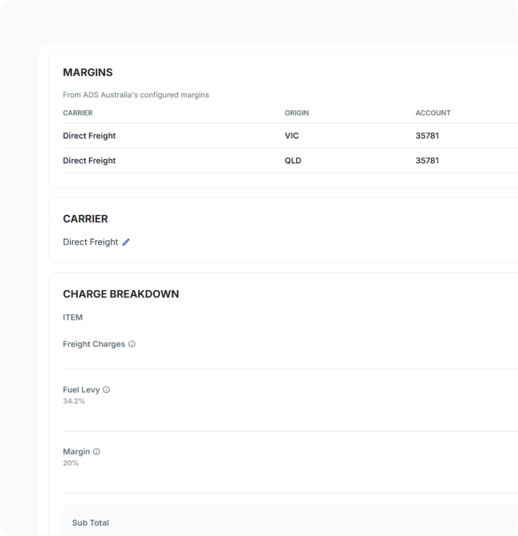This screenshot has width=518, height=536.
Task: Click the Freight Charges label
Action: [94, 344]
